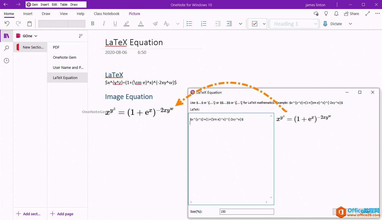382x220 pixels.
Task: Show the notebooks navigation icon
Action: [x=6, y=36]
